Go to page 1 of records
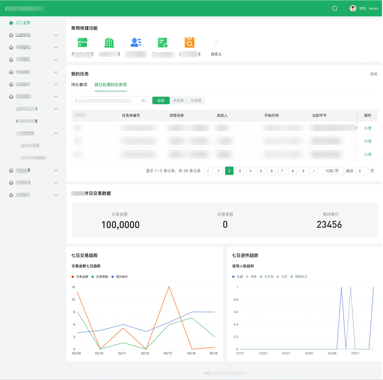Screen dimensions: 383x380 pyautogui.click(x=219, y=171)
